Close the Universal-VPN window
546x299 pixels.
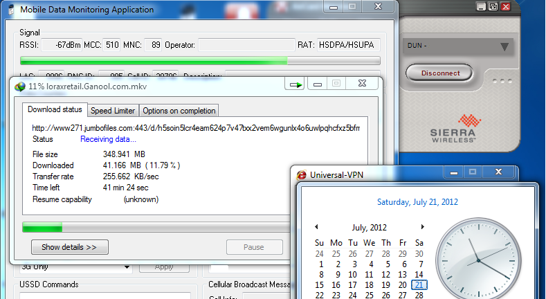click(x=498, y=172)
